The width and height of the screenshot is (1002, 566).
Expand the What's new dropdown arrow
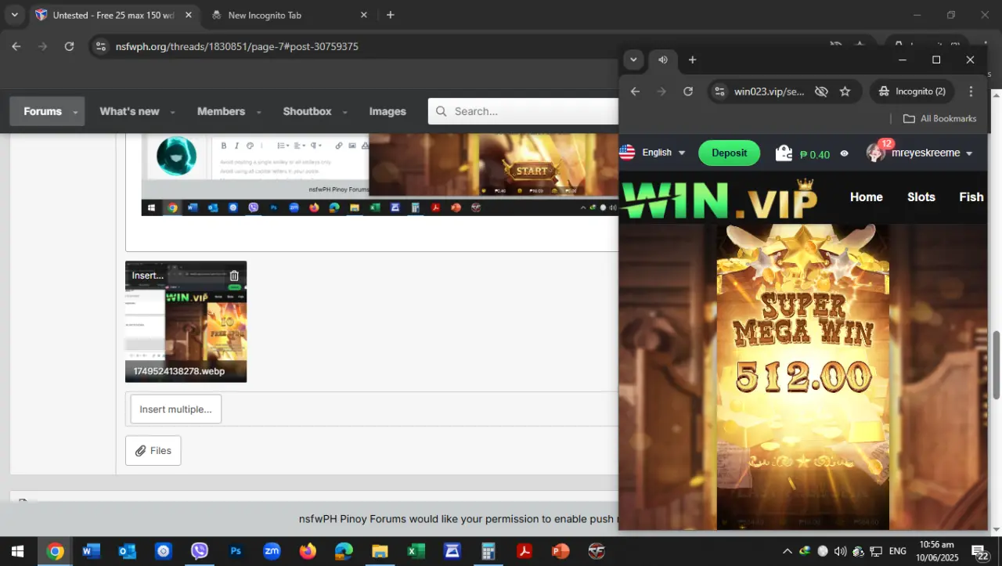[x=172, y=112]
